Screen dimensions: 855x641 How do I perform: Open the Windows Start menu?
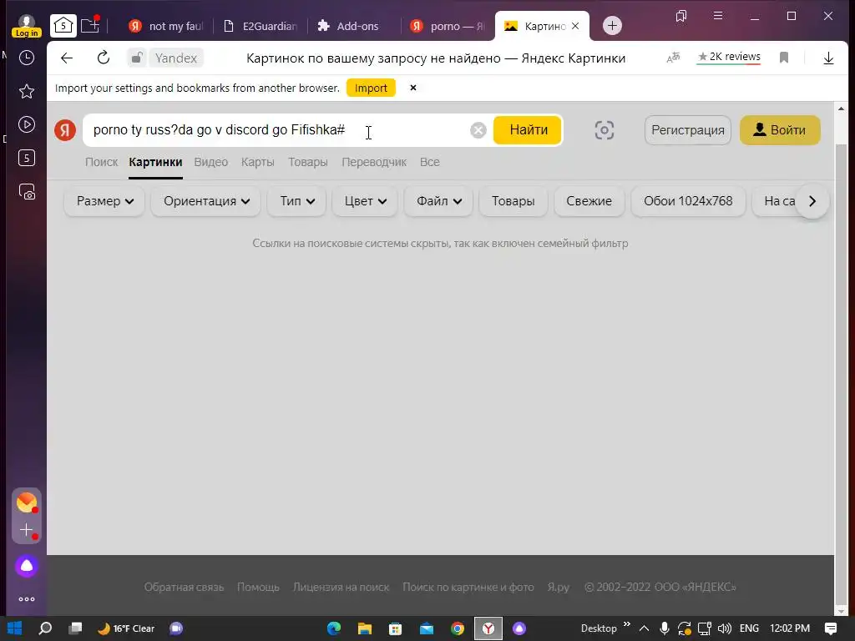click(14, 628)
